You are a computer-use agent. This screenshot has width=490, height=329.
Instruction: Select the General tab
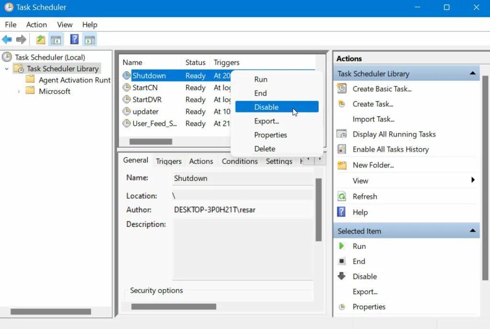point(135,160)
